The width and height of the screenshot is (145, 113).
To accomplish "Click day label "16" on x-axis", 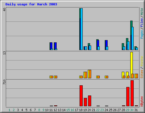I will click(x=72, y=110).
